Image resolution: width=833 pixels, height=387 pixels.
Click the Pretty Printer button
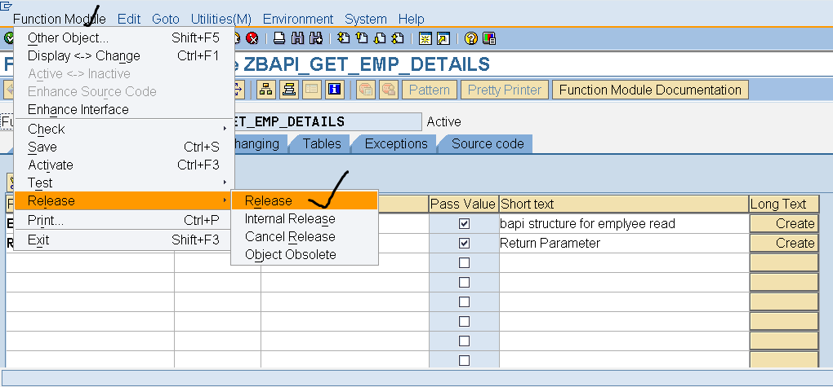[504, 90]
